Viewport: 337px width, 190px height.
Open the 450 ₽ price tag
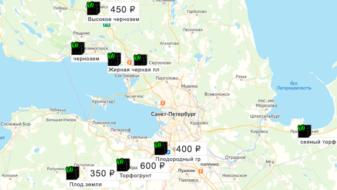(x=124, y=9)
